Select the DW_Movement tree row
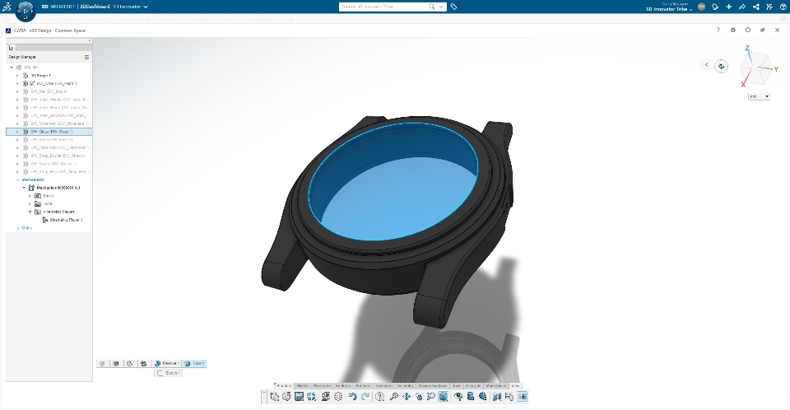This screenshot has height=410, width=790. (x=49, y=123)
